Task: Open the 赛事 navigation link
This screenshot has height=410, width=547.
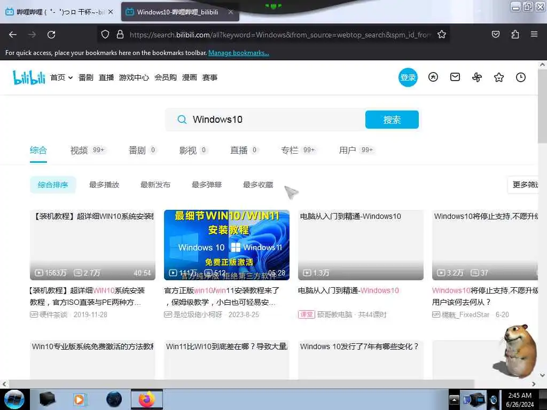Action: [x=209, y=77]
